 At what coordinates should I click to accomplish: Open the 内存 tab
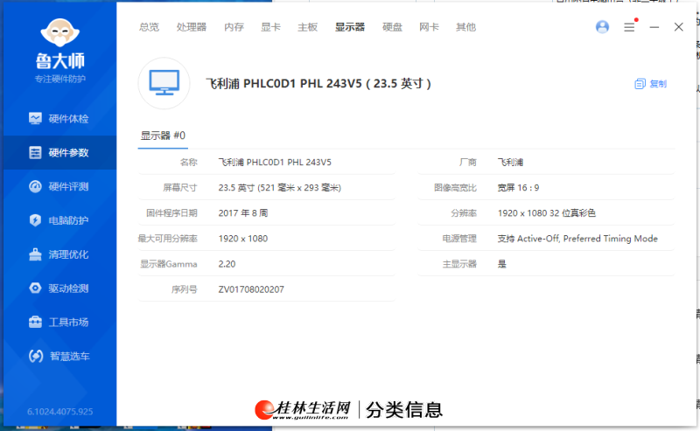tap(234, 27)
